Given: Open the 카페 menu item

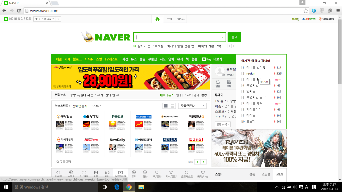Looking at the screenshot, I should [67, 59].
